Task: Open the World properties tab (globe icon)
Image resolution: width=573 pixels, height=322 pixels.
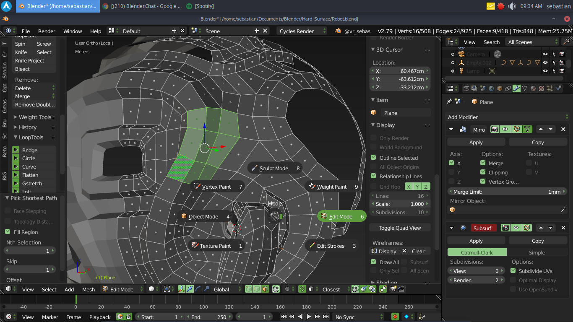Action: (x=491, y=88)
